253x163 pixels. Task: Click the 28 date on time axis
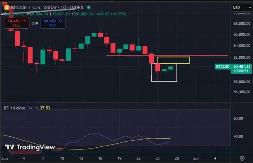coord(176,158)
